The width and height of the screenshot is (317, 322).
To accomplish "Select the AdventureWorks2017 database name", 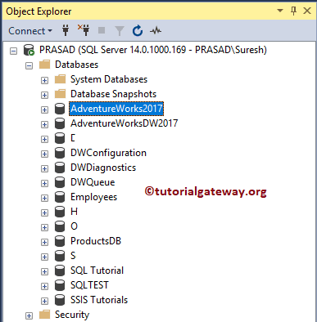I will (x=116, y=109).
